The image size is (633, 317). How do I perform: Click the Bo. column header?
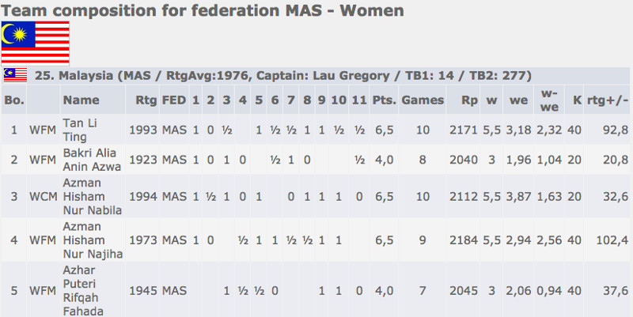pyautogui.click(x=13, y=100)
